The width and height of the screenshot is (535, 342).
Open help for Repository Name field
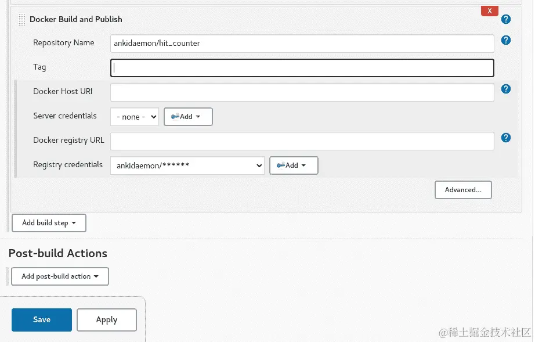[x=505, y=40]
